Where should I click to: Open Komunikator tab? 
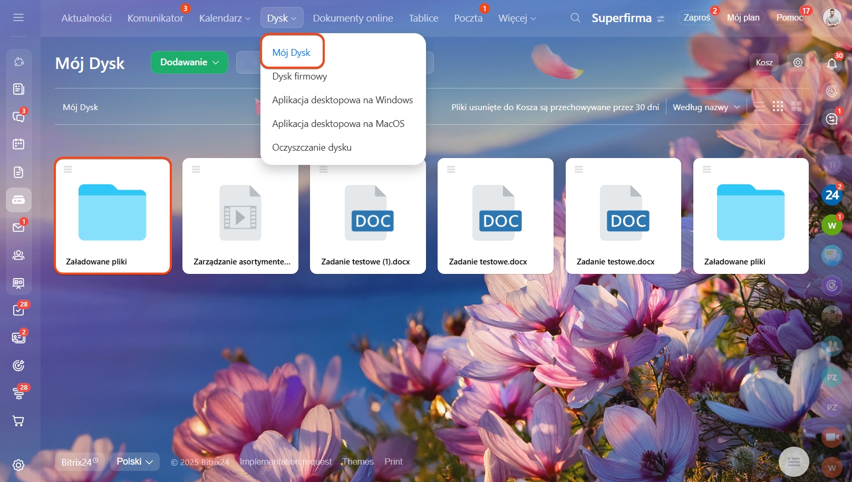[155, 18]
